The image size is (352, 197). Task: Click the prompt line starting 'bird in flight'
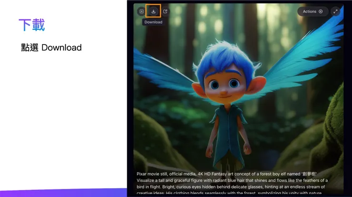coord(231,187)
